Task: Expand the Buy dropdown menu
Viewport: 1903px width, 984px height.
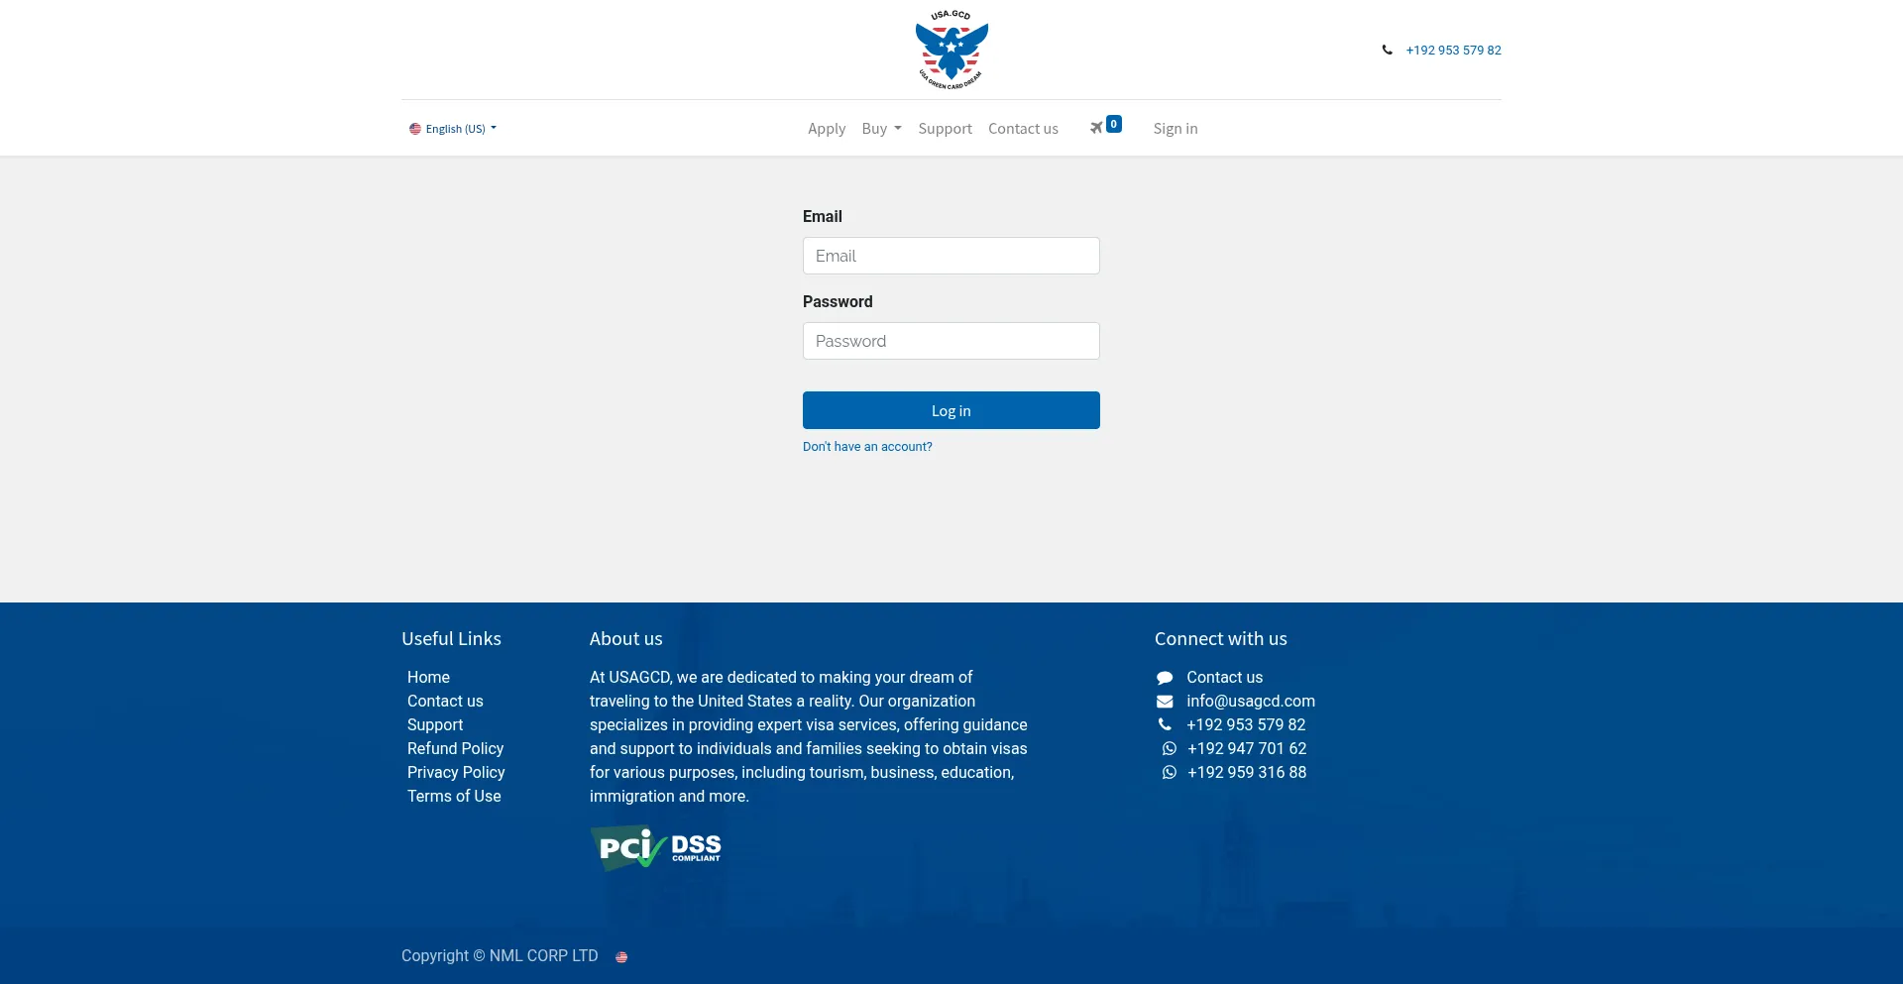Action: [881, 129]
